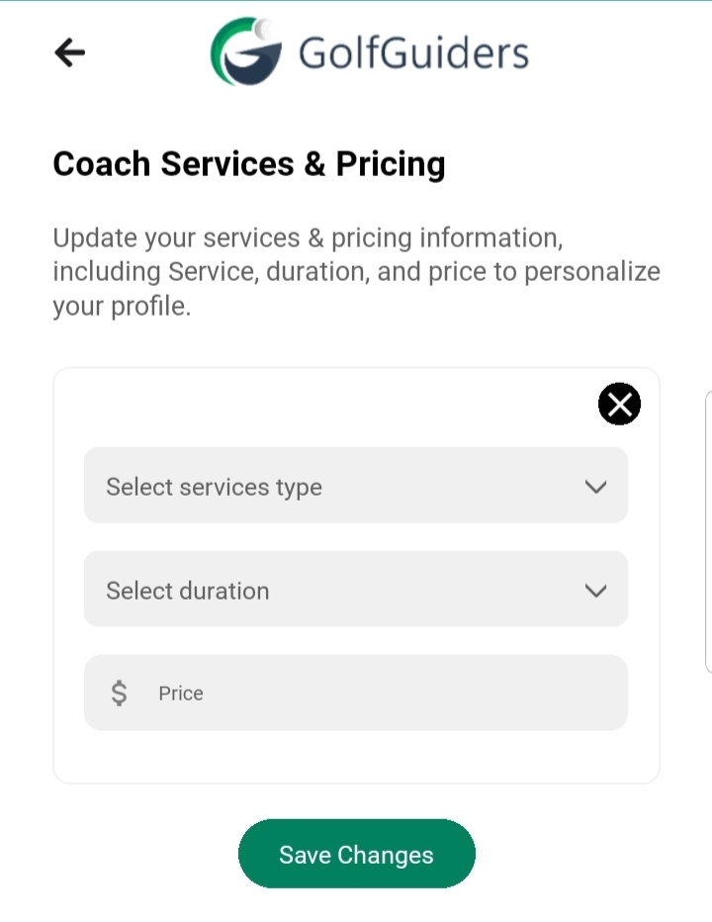Click the dollar sign icon
The height and width of the screenshot is (922, 712).
pos(119,693)
